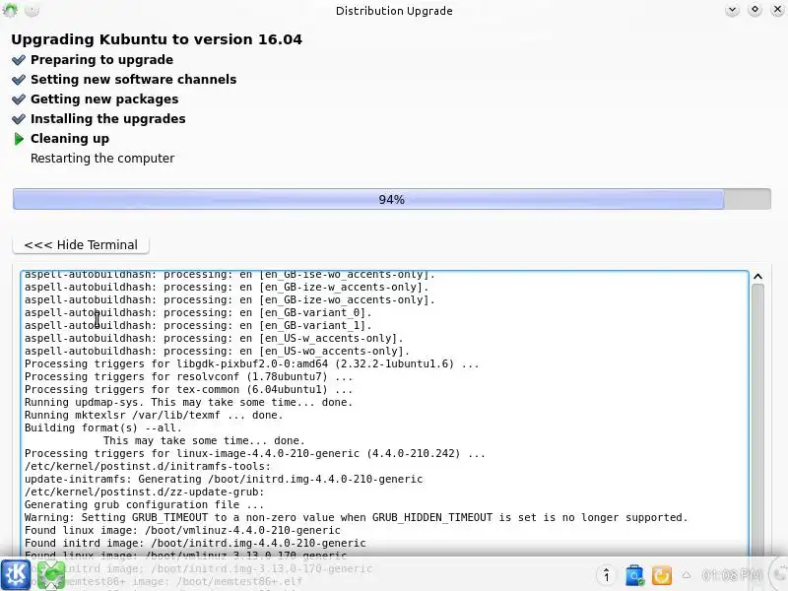Click the linux-image-4.4.0-210-generic triggers line

(255, 453)
